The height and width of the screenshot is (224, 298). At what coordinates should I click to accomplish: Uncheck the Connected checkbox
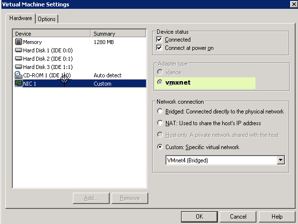click(160, 40)
